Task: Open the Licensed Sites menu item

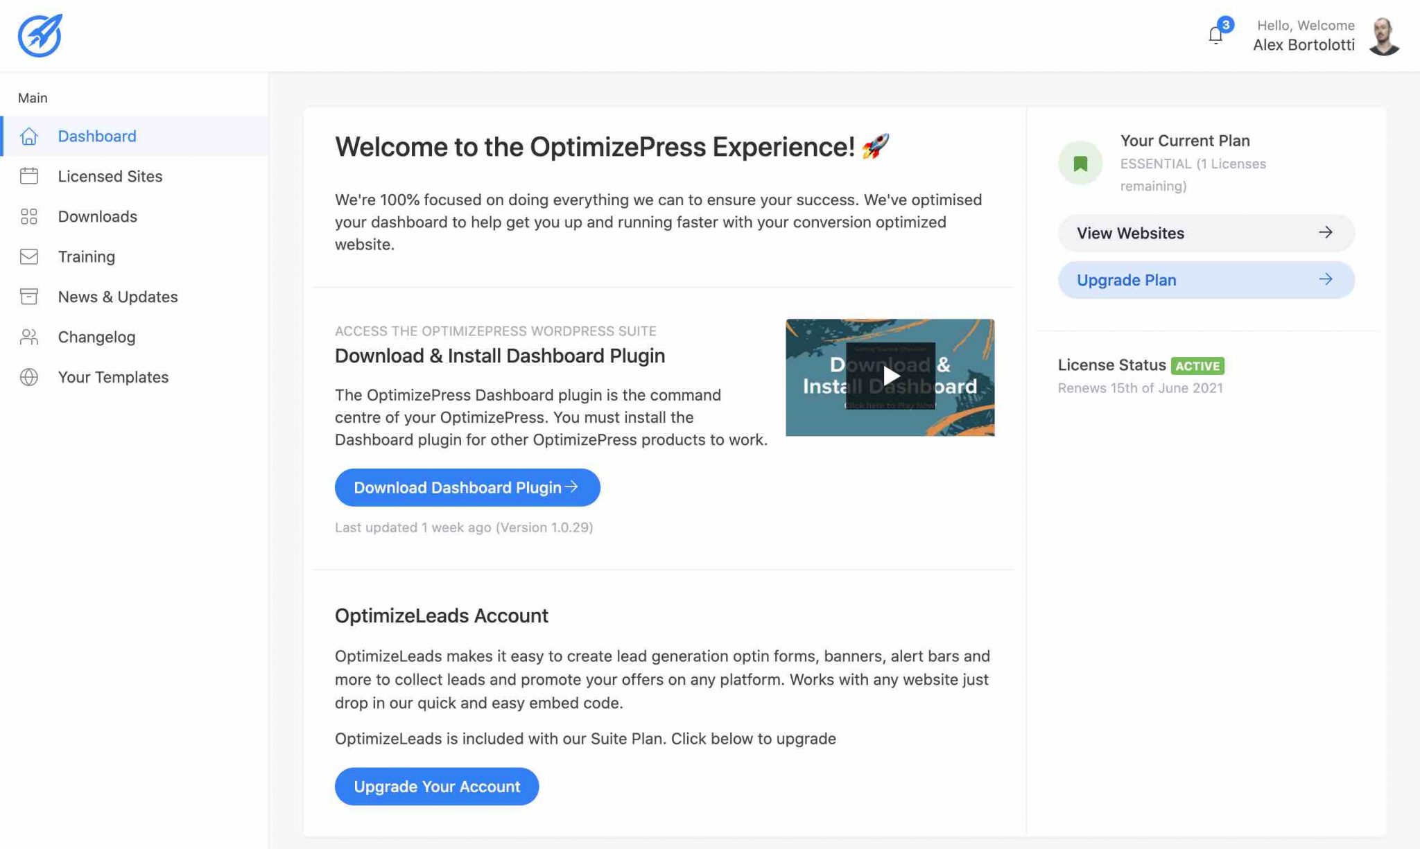Action: (110, 176)
